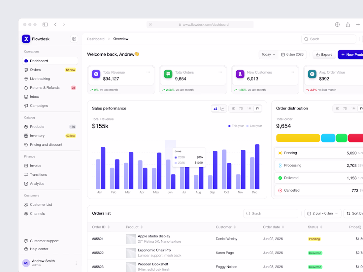Screen dimensions: 363x272
Task: Open the Sort by control
Action: pos(354,214)
